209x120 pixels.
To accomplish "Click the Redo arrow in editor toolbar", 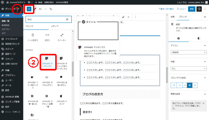I will click(x=45, y=9).
